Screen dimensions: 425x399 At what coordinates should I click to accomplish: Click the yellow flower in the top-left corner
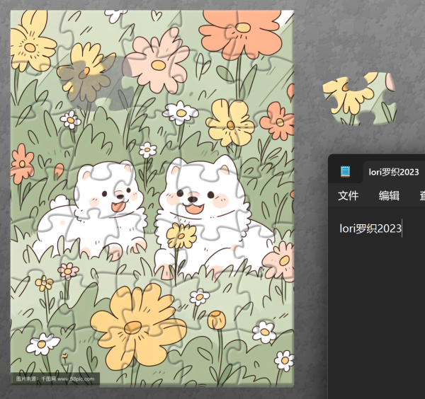30,42
